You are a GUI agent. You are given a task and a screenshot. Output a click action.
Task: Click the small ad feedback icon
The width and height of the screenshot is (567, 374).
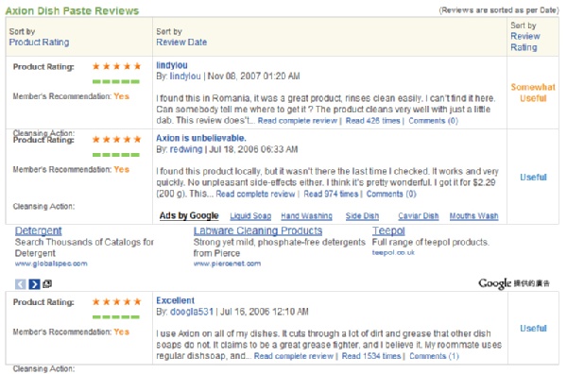point(47,284)
